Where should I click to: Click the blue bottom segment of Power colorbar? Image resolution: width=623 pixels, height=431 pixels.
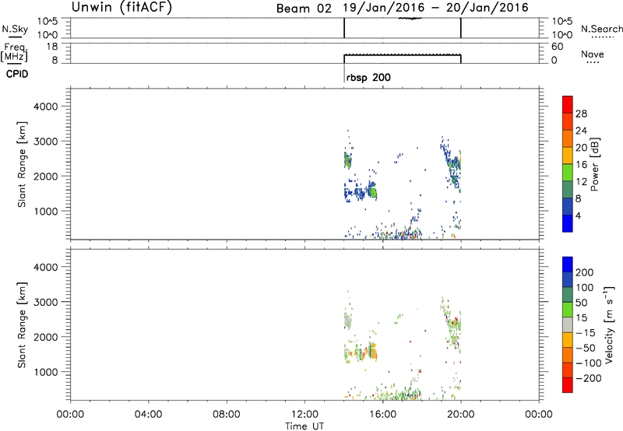568,223
